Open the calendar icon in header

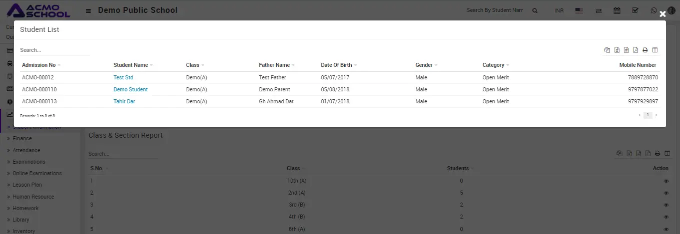pos(617,10)
